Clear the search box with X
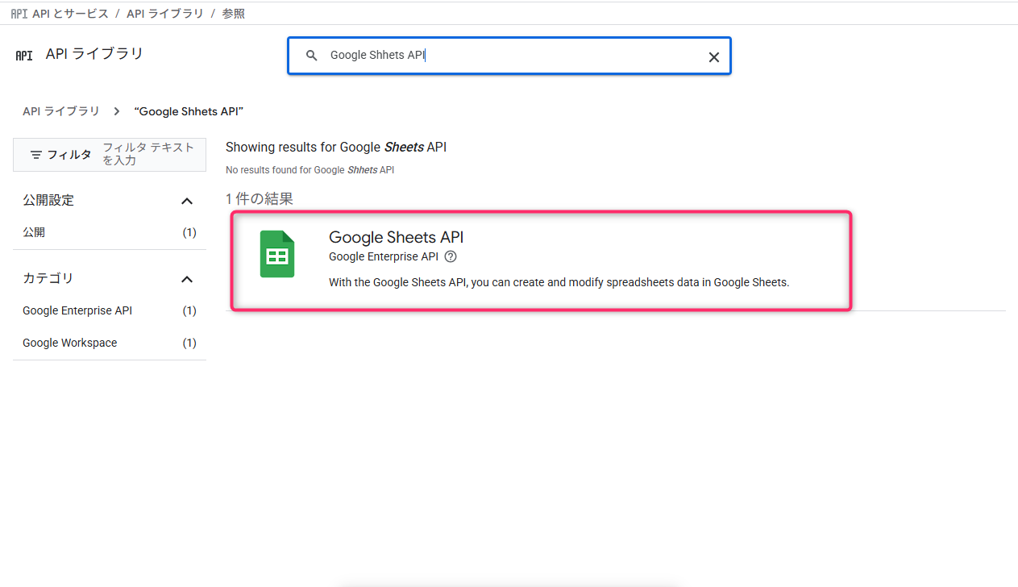The height and width of the screenshot is (587, 1018). point(713,56)
